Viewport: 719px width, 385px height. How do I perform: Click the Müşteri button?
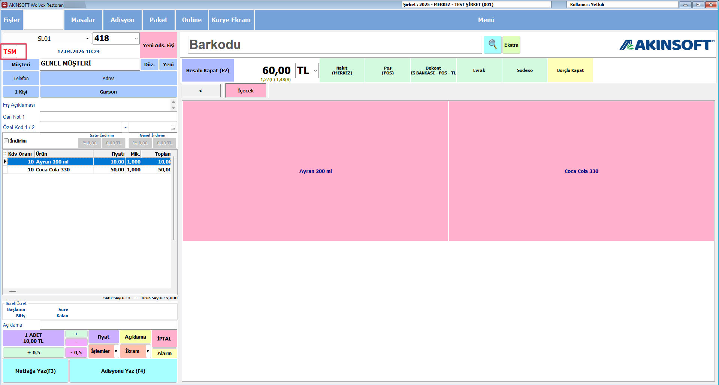(21, 64)
